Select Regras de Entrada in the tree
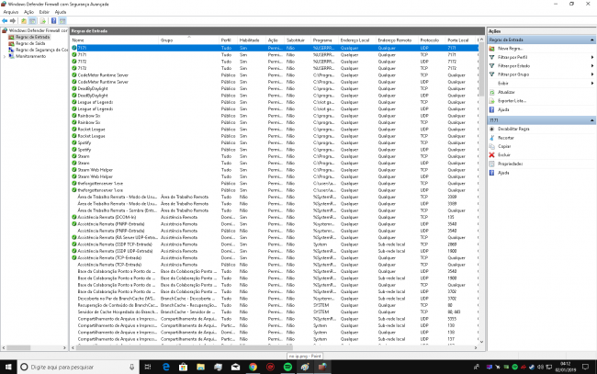Screen dimensions: 597x374 click(32, 37)
